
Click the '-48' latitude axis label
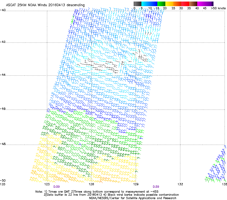[3, 144]
